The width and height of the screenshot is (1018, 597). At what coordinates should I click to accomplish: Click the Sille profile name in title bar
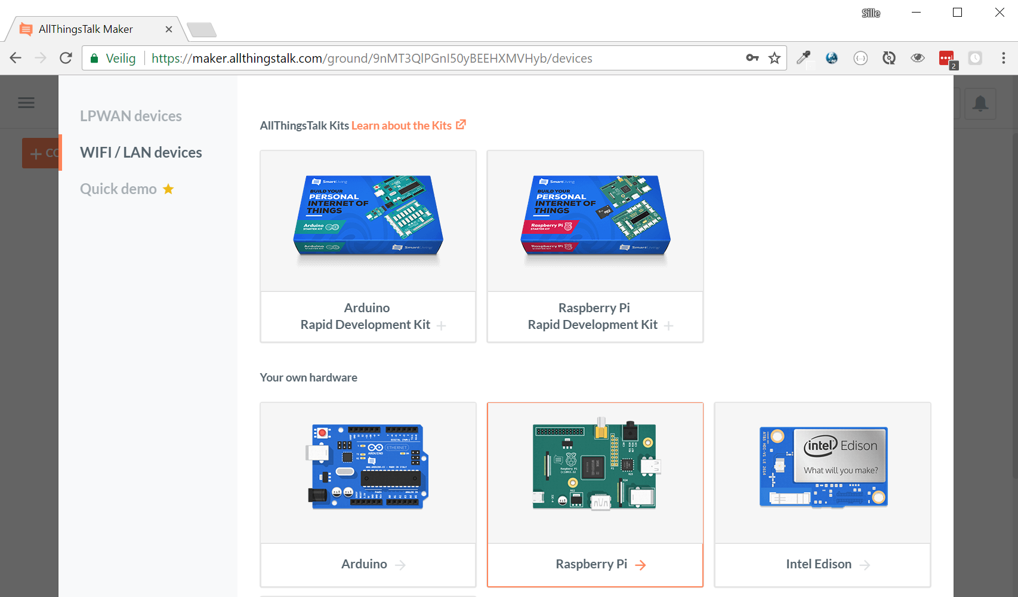[871, 13]
